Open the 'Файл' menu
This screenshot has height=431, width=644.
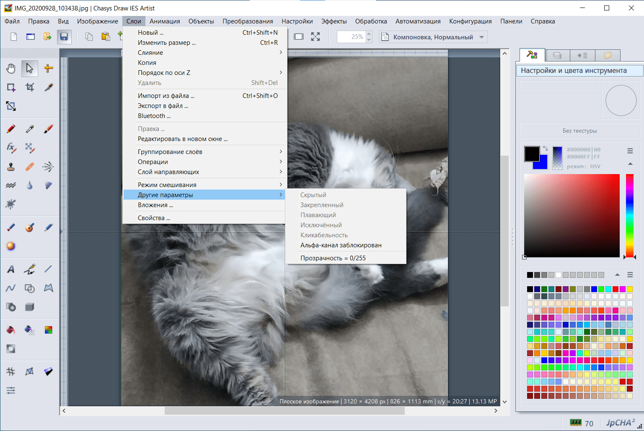tap(12, 21)
